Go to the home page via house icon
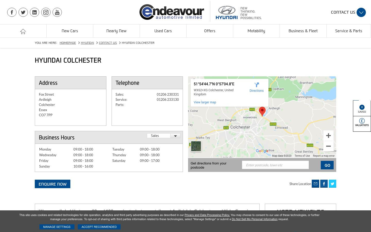The image size is (371, 232). [23, 31]
